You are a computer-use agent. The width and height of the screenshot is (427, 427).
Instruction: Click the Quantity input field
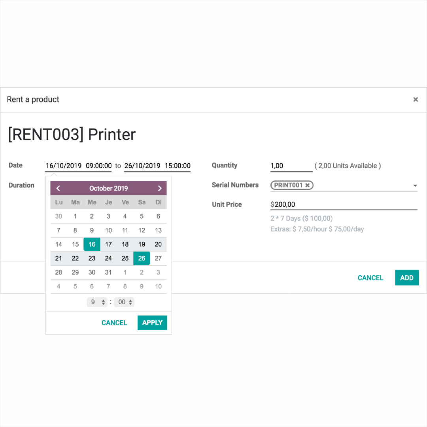[291, 166]
